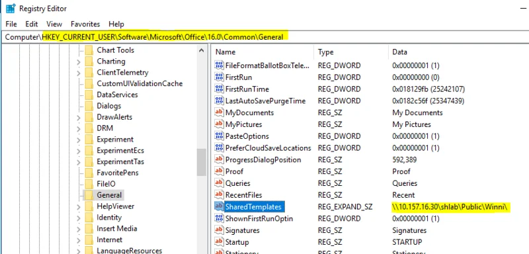Click tree pane scroll up arrow
This screenshot has height=254, width=529.
click(x=202, y=50)
